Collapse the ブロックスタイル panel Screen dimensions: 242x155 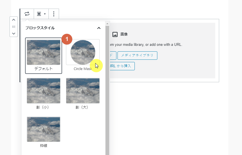coord(99,28)
